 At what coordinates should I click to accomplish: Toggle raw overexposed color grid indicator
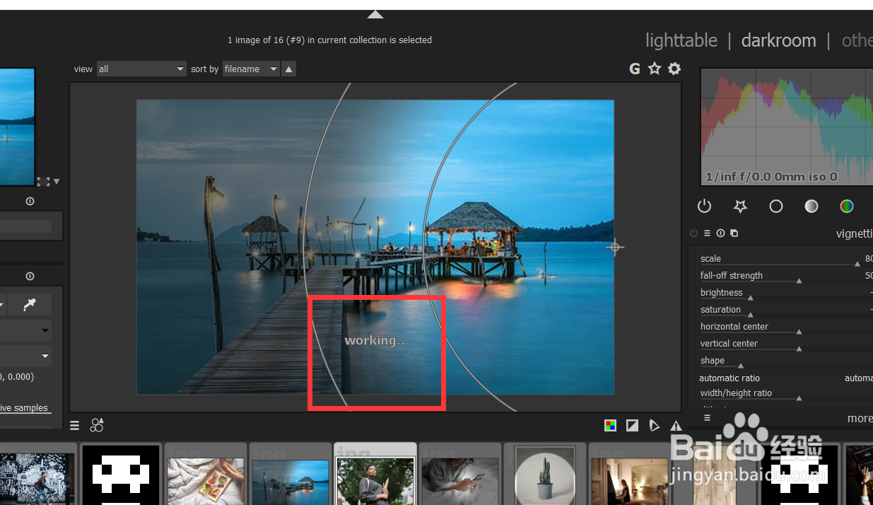pyautogui.click(x=610, y=425)
